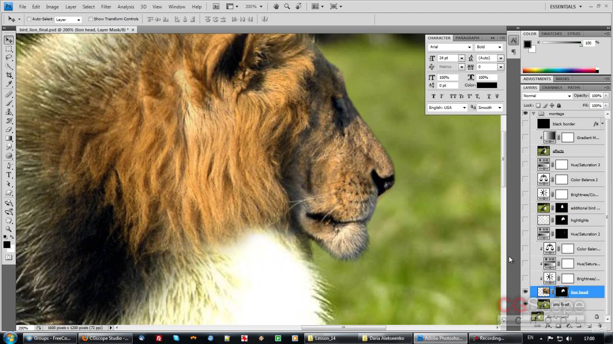
Task: Open CGscope Studio taskbar window
Action: pyautogui.click(x=105, y=338)
